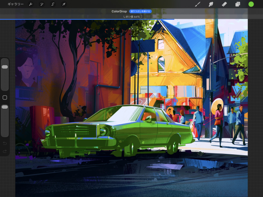Open the Adjustments magic wand menu
Viewport: 263px width, 197px height.
(42, 4)
